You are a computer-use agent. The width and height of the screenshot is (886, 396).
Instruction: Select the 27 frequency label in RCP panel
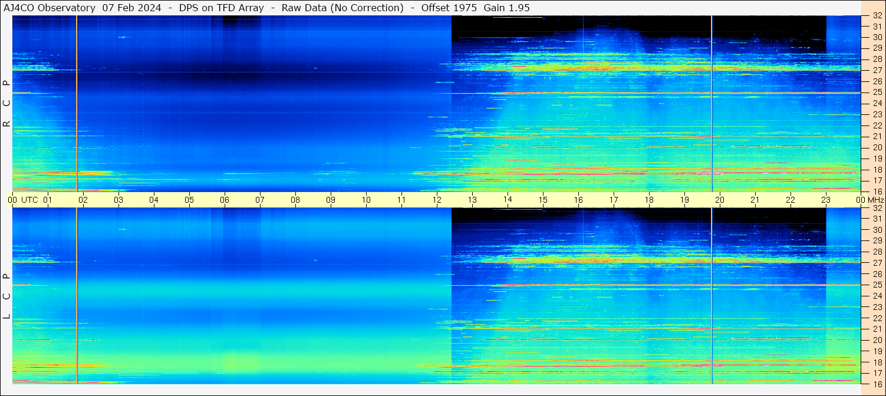pos(877,71)
